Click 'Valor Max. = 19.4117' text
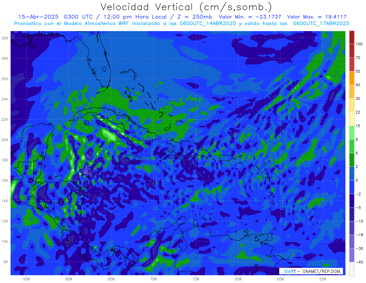The width and height of the screenshot is (366, 283). click(317, 16)
